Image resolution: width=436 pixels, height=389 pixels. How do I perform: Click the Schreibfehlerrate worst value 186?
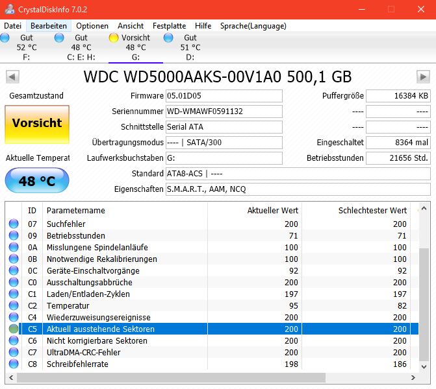[400, 364]
